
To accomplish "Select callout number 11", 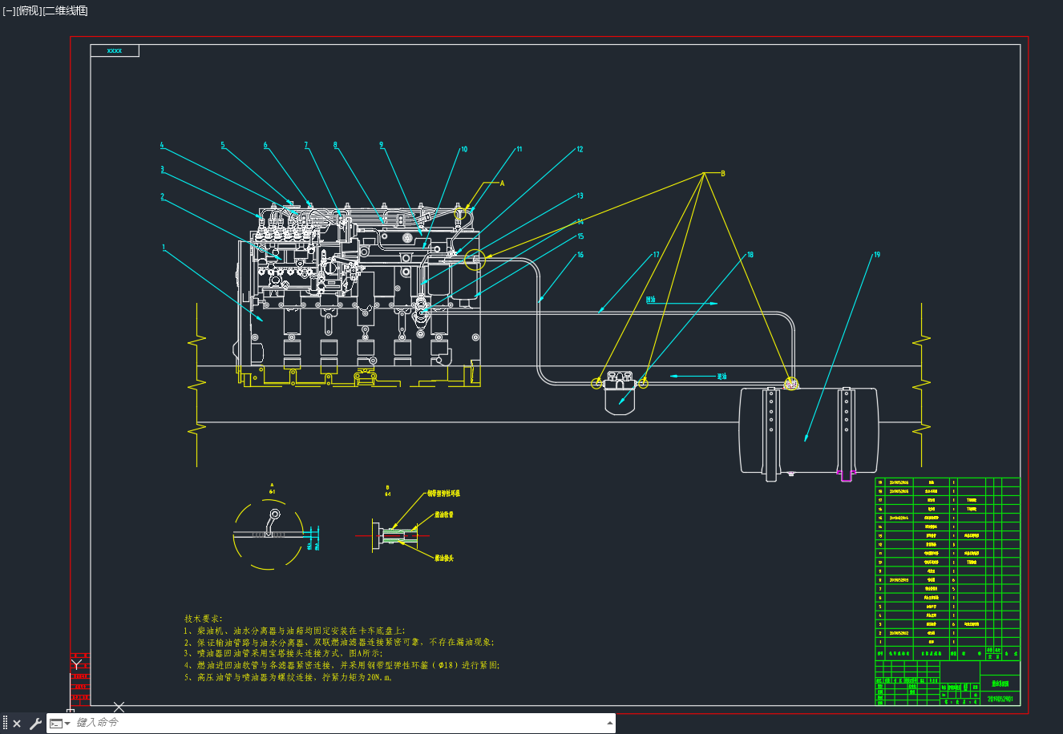I will (x=519, y=149).
